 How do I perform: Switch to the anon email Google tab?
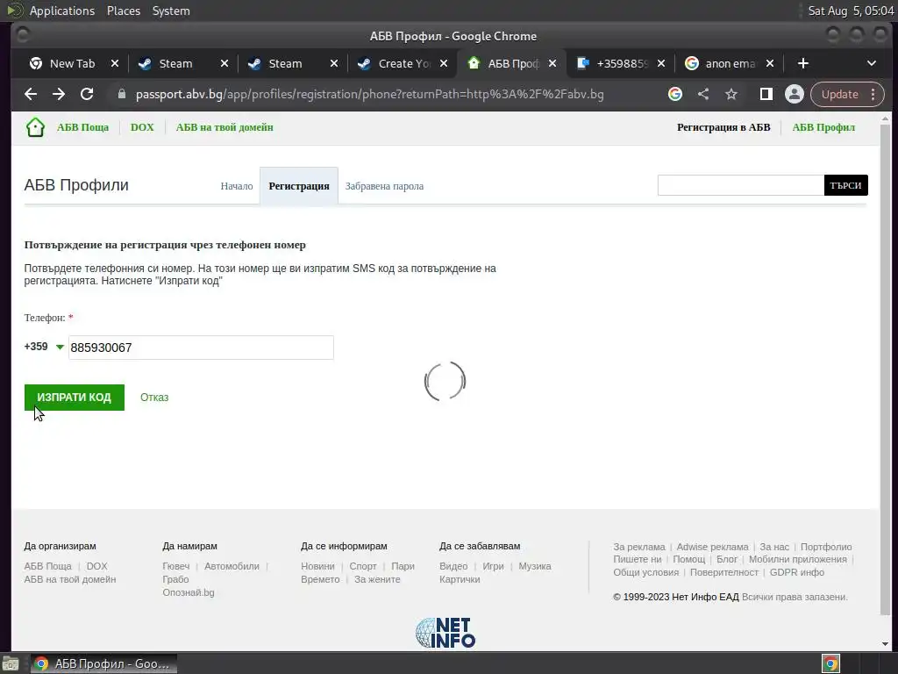[730, 63]
